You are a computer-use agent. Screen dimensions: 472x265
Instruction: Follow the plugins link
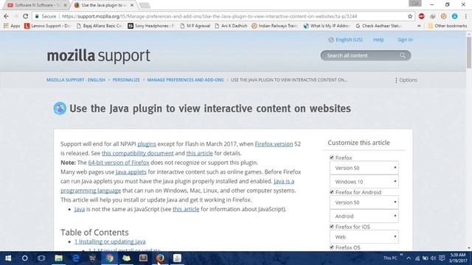(x=147, y=144)
